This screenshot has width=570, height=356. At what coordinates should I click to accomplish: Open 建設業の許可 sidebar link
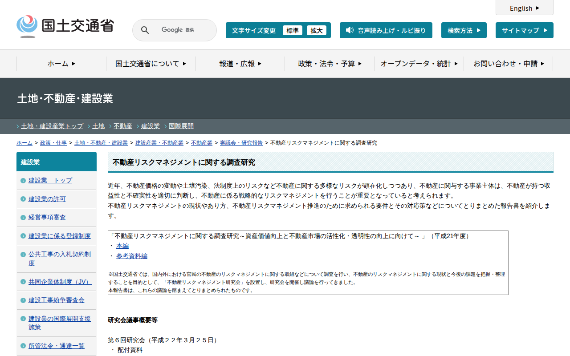click(x=47, y=199)
